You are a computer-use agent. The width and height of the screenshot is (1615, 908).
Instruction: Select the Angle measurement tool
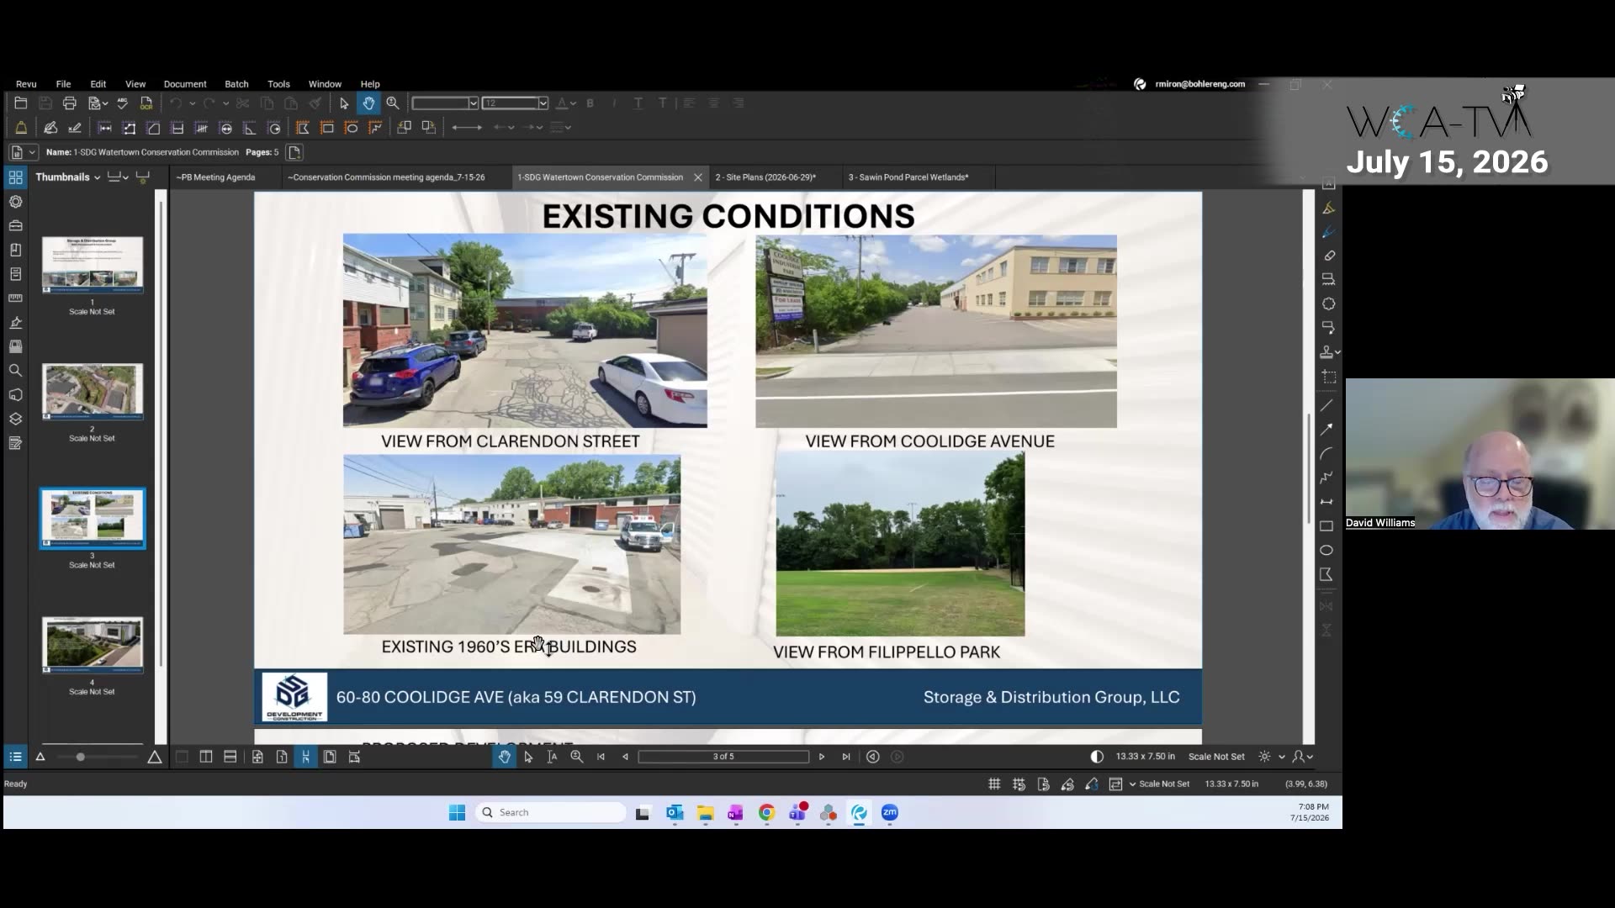click(x=250, y=128)
